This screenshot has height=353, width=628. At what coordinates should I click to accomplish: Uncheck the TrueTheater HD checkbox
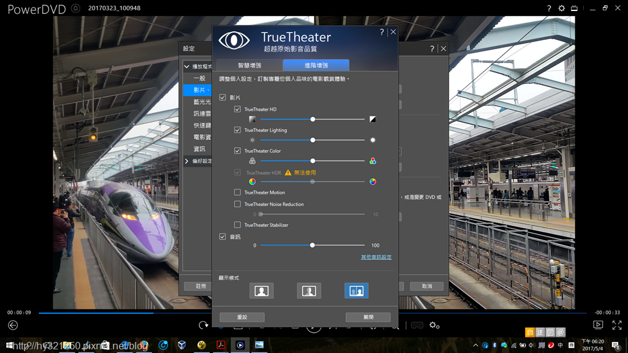237,109
